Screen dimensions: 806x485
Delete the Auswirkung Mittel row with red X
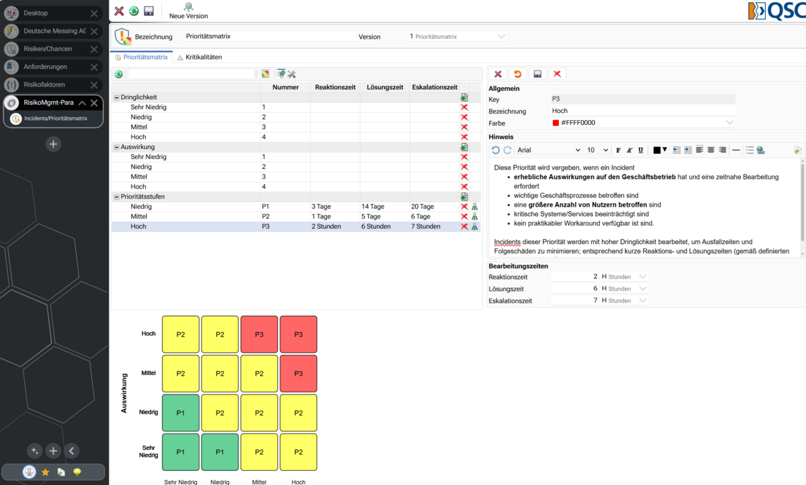pyautogui.click(x=464, y=177)
